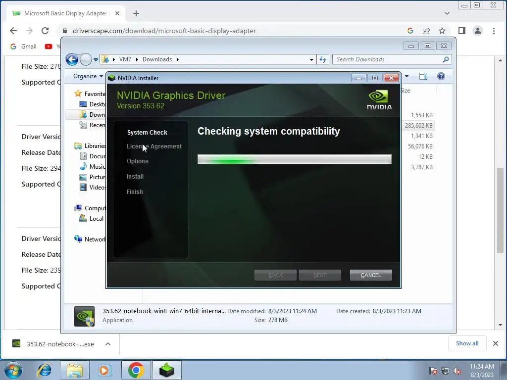Click the 56,076 KB file size cell

tap(420, 146)
